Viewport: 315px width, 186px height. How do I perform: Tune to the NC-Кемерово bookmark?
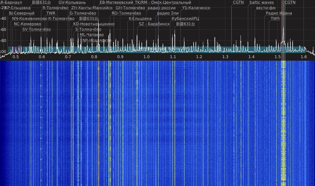coord(27,24)
